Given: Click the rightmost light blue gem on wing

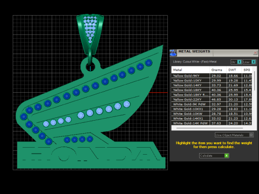Looking at the screenshot, I should [x=127, y=104].
